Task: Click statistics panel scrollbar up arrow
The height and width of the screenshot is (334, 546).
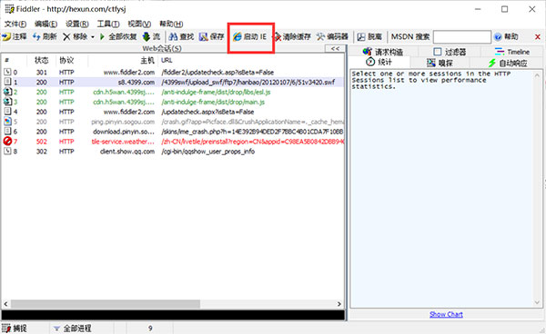Action: (537, 75)
